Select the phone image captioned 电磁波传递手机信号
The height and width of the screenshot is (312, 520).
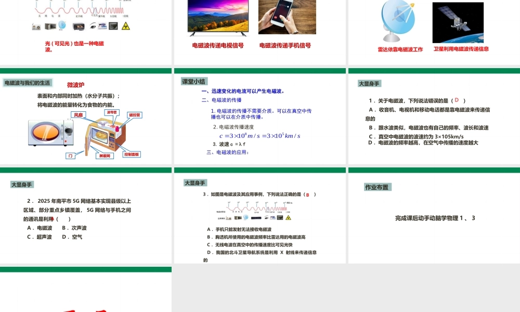(287, 17)
